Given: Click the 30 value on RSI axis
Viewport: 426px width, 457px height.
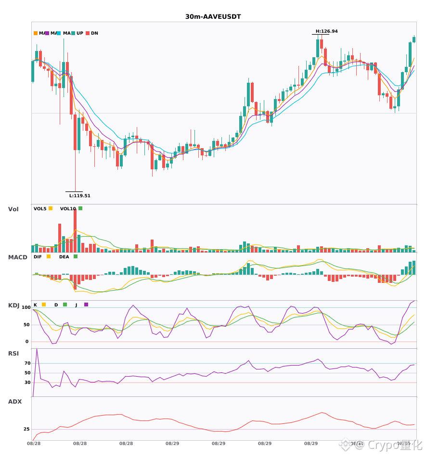Looking at the screenshot, I should [x=28, y=382].
